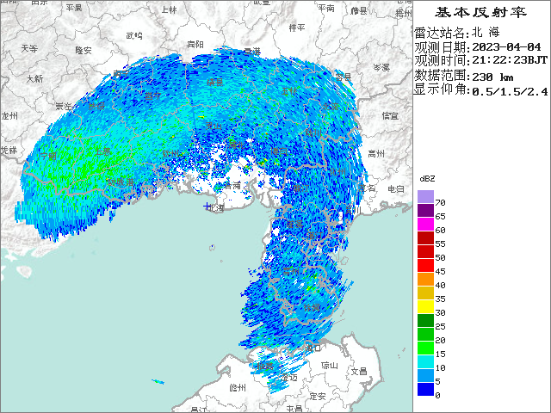The width and height of the screenshot is (551, 413).
Task: Select the bright yellow 30 dBZ swatch
Action: click(x=425, y=306)
